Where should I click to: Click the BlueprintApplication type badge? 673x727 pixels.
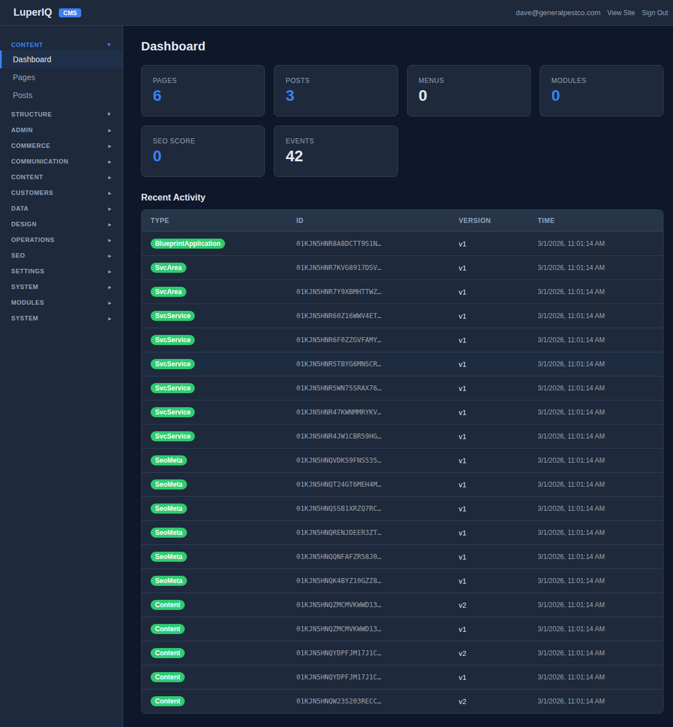(188, 243)
